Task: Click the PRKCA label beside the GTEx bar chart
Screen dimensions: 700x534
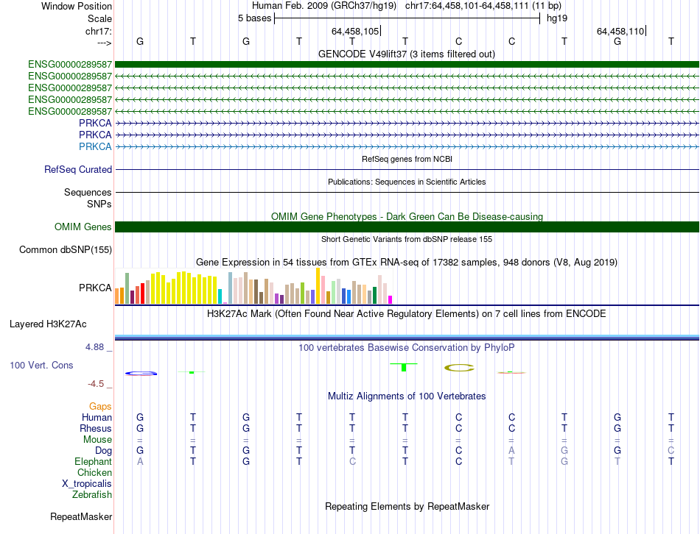Action: coord(95,288)
